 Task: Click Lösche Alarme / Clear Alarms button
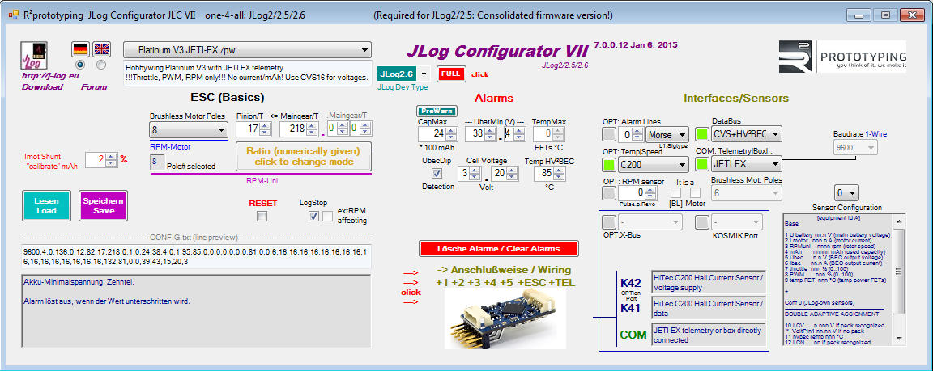pos(499,248)
